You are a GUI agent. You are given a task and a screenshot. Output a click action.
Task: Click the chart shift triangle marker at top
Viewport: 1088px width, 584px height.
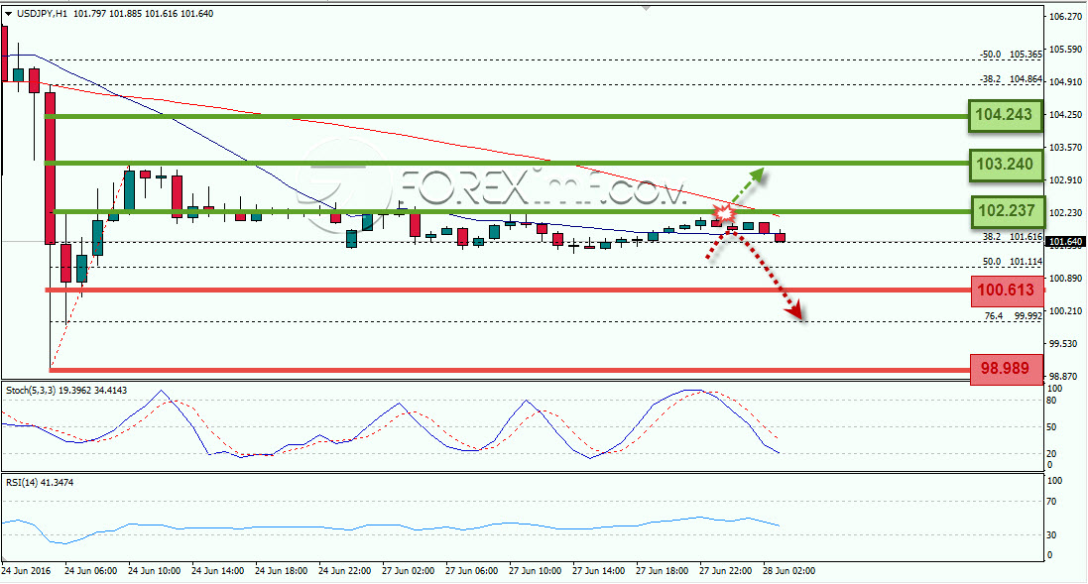(x=647, y=8)
